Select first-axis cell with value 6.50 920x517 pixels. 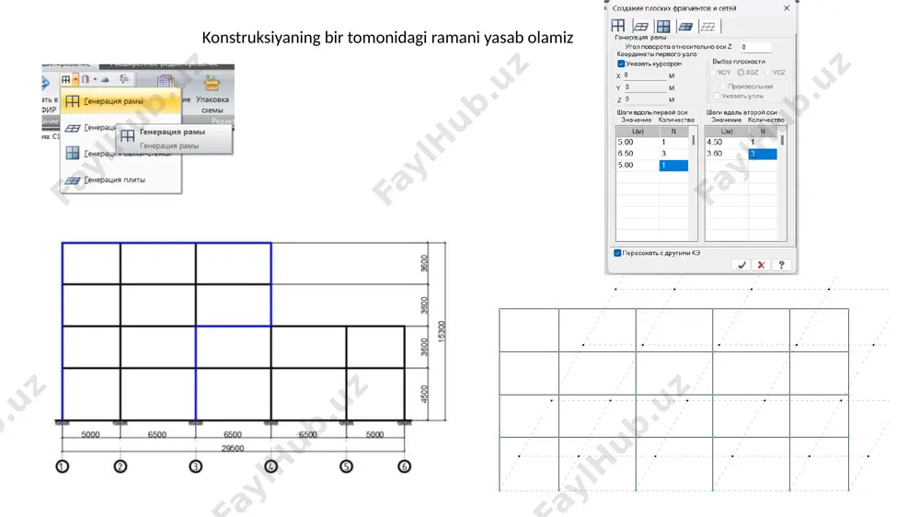coord(638,154)
